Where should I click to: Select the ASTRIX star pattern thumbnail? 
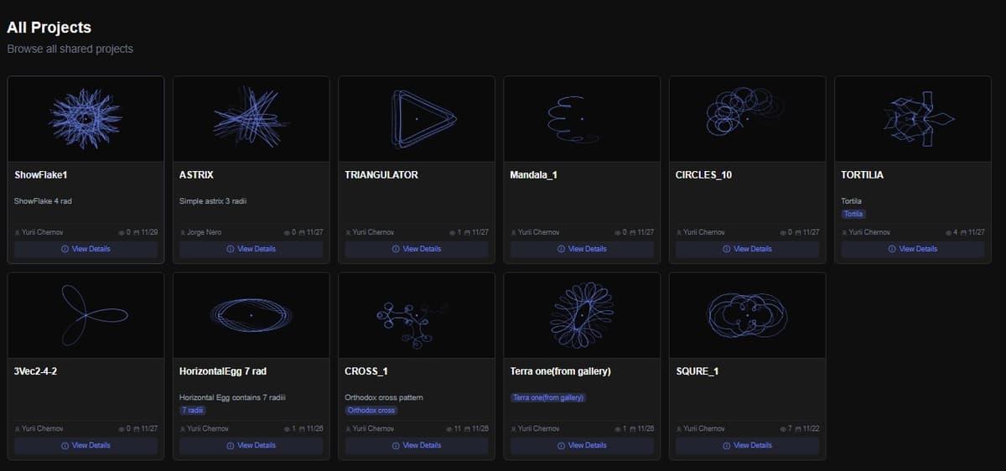[x=251, y=119]
